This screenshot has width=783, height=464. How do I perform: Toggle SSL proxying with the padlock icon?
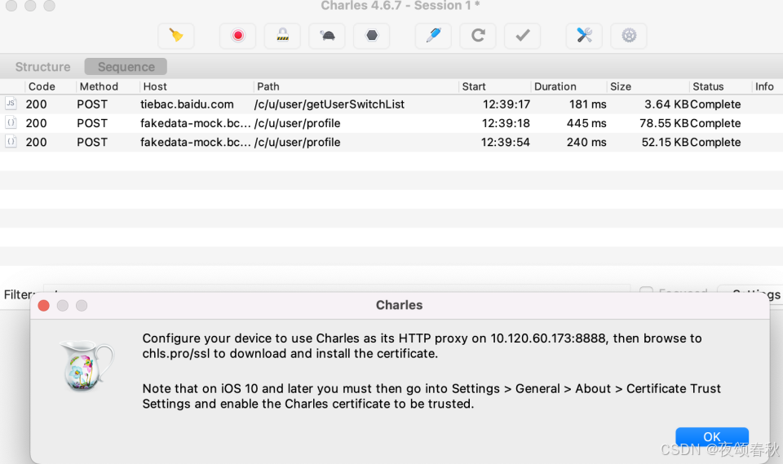click(x=282, y=35)
